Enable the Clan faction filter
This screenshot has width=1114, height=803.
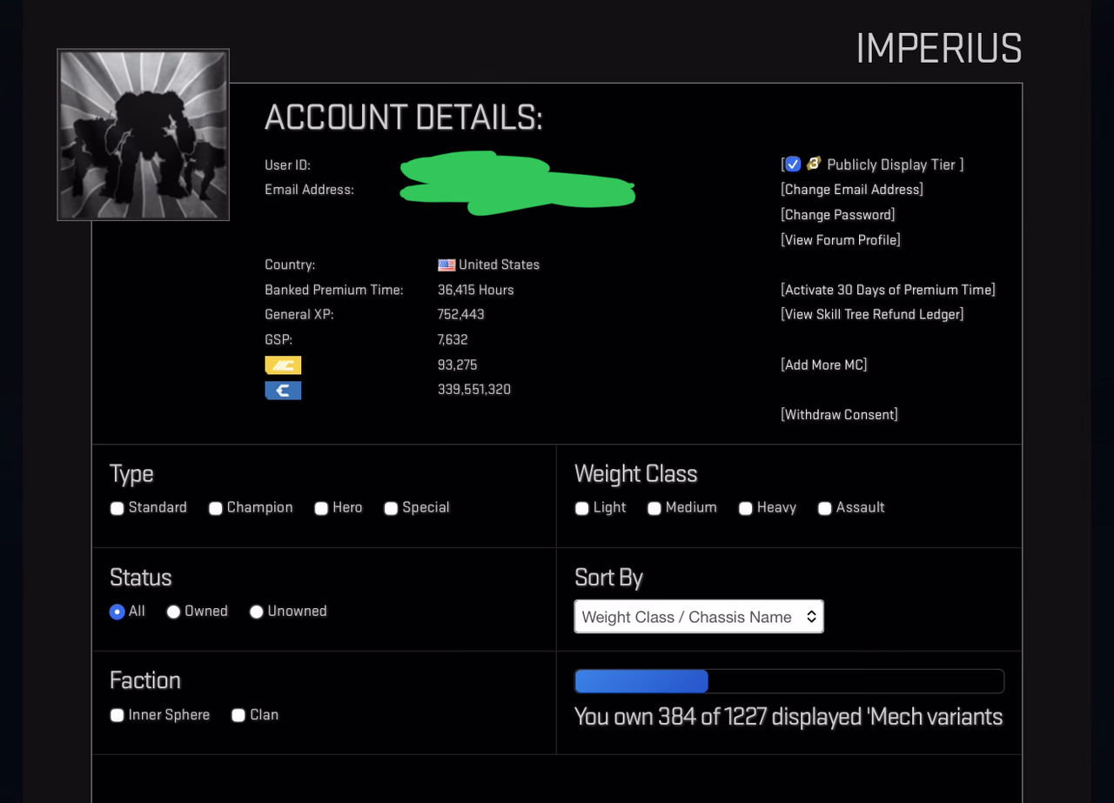click(238, 715)
